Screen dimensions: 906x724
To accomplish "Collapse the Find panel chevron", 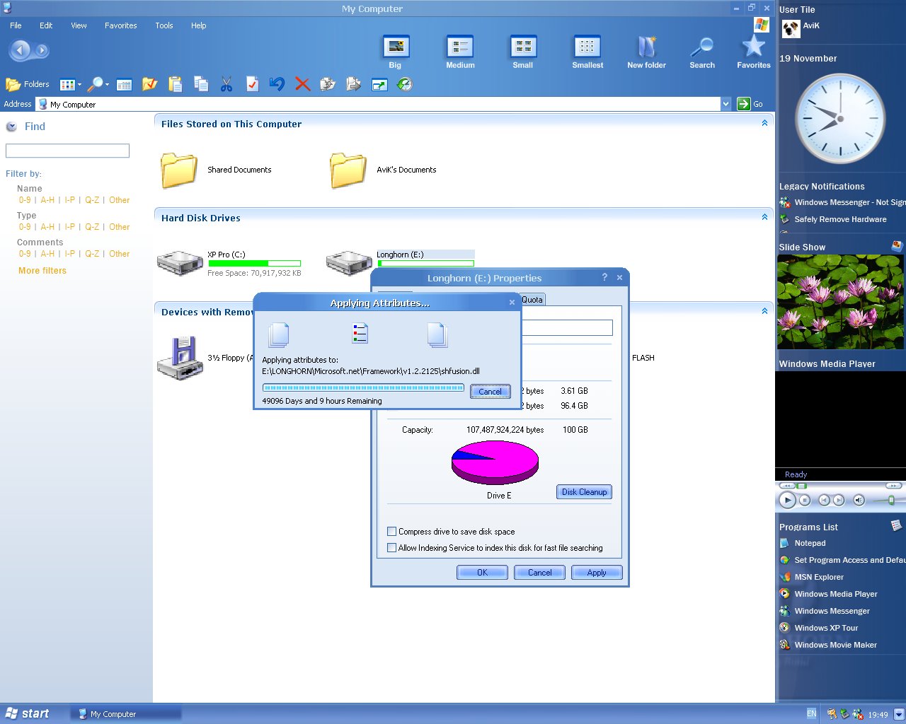I will pos(11,127).
